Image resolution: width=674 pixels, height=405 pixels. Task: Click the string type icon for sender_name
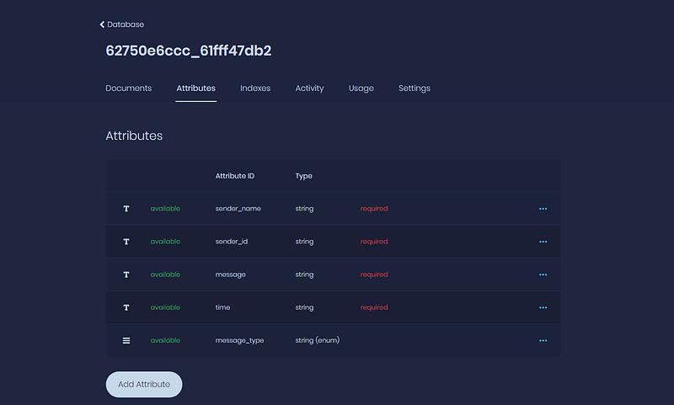tap(126, 209)
